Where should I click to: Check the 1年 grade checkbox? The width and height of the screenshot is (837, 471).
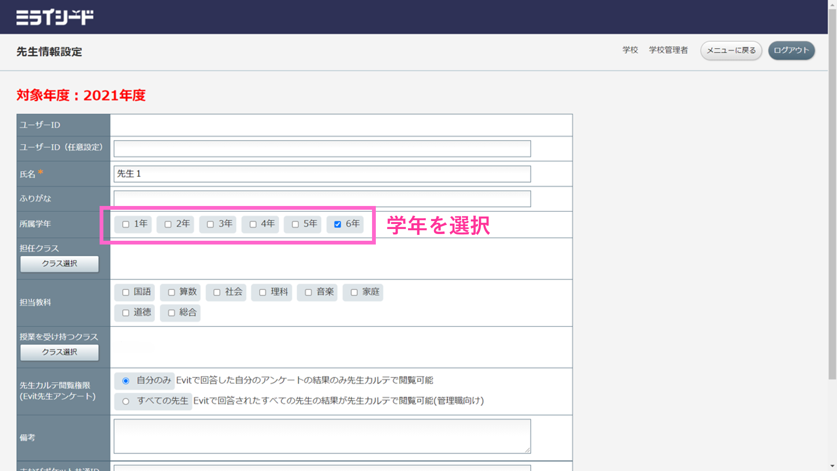[126, 224]
